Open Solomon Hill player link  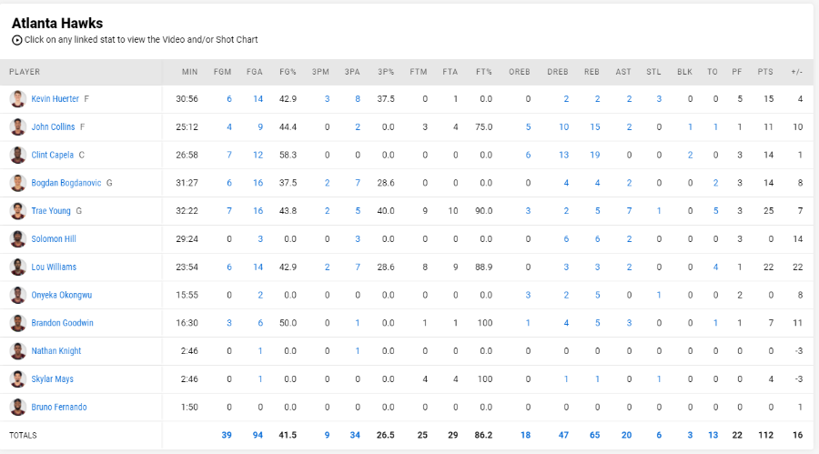(54, 238)
